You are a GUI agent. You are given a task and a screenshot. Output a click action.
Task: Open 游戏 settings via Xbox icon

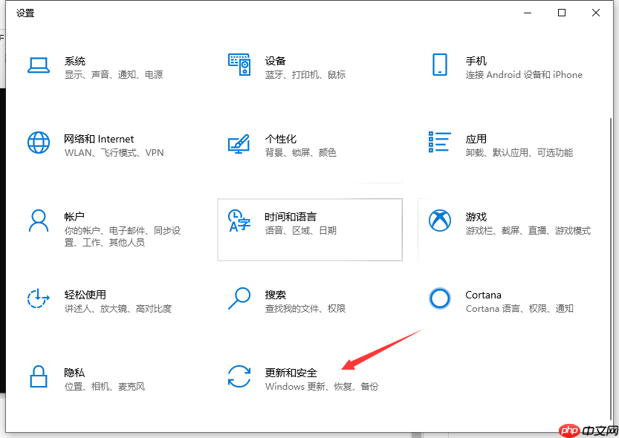(x=440, y=220)
